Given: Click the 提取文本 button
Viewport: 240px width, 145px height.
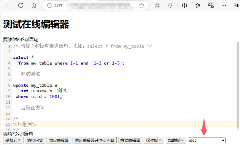Looking at the screenshot, I should 13,140.
